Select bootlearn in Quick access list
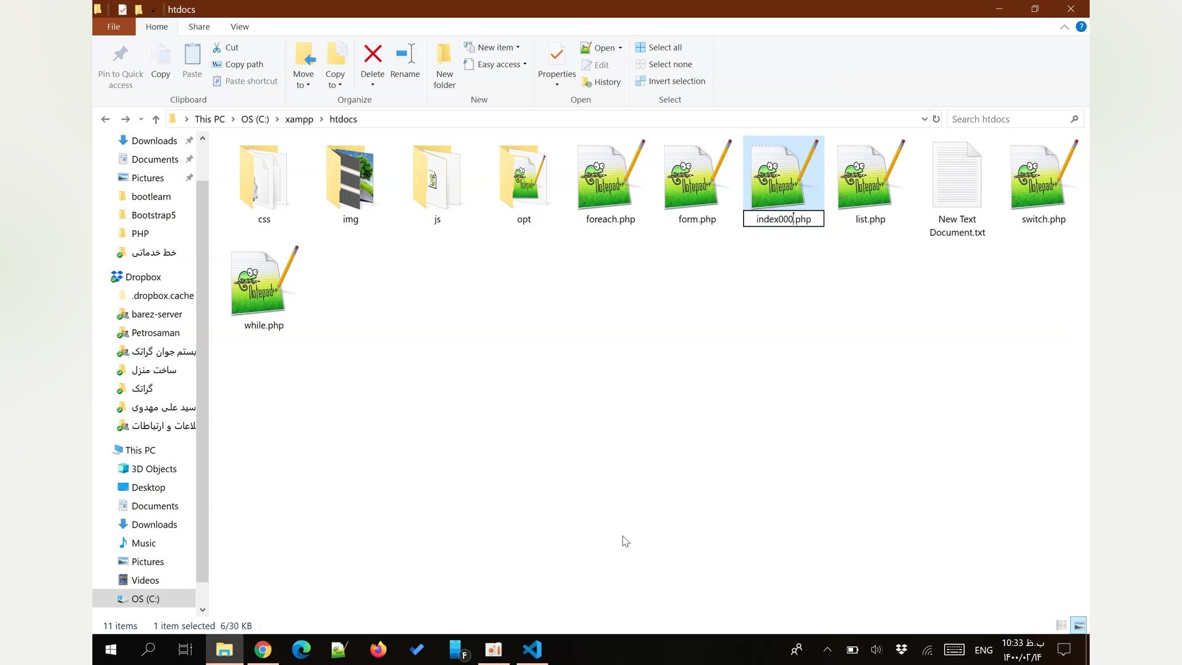 (x=151, y=196)
